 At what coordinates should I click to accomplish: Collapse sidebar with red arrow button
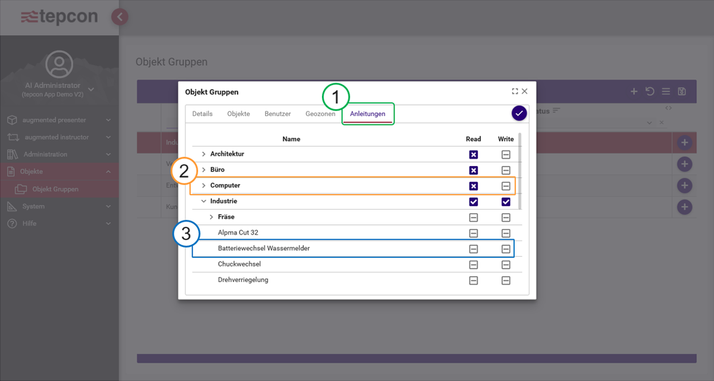120,17
